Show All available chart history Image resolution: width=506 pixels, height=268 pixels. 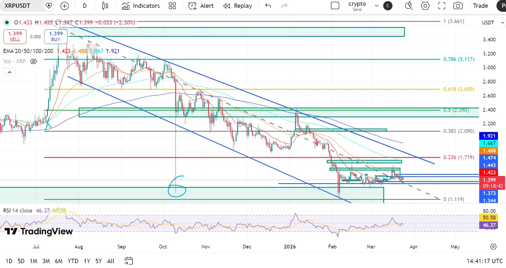111,261
